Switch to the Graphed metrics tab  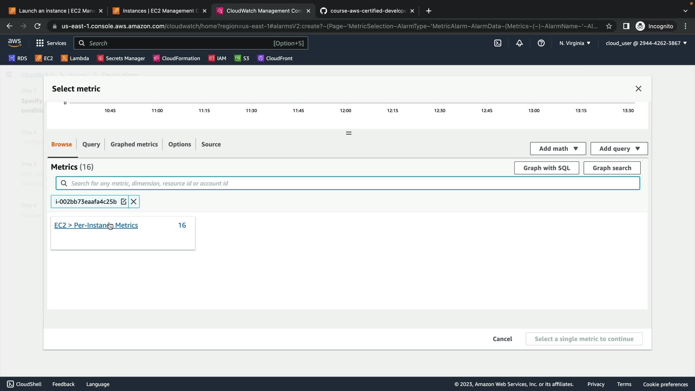click(x=134, y=144)
